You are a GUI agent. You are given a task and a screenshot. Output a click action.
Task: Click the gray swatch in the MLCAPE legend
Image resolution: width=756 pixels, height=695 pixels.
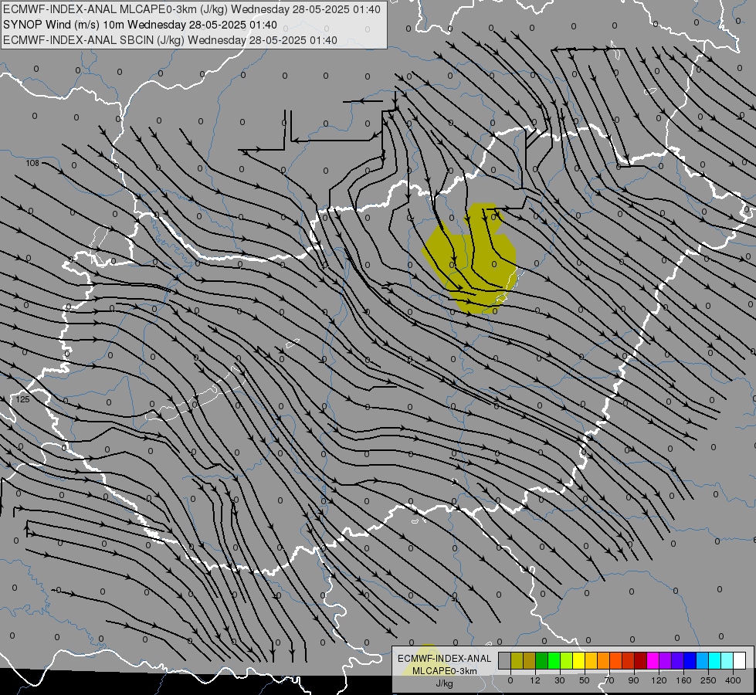pyautogui.click(x=504, y=660)
